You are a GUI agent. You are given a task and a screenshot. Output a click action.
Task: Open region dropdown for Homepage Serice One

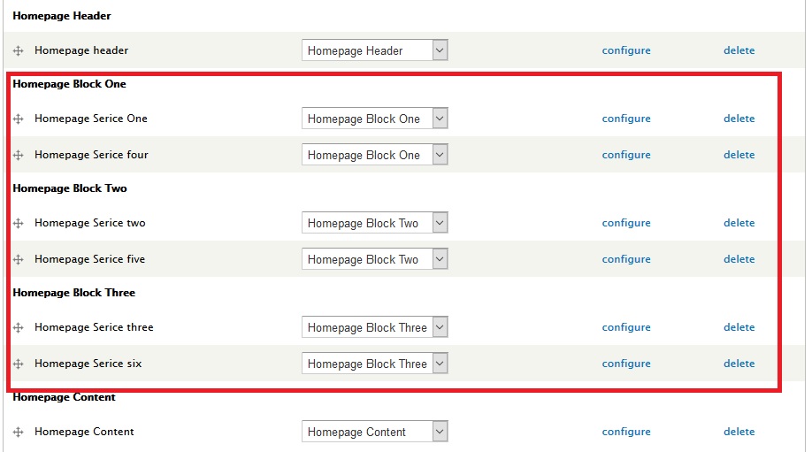point(374,119)
